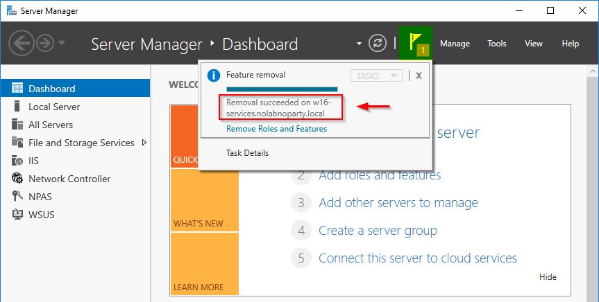
Task: Expand File and Storage Services arrow
Action: tap(144, 143)
